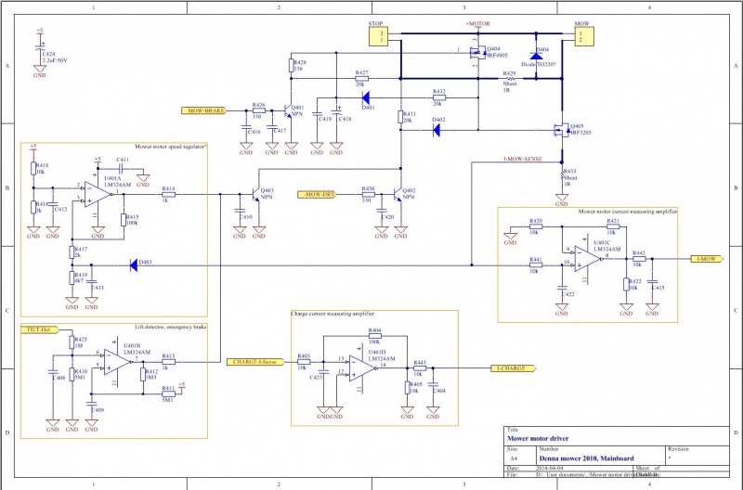743x490 pixels.
Task: Select the Q402 NPN transistor symbol
Action: tap(398, 194)
